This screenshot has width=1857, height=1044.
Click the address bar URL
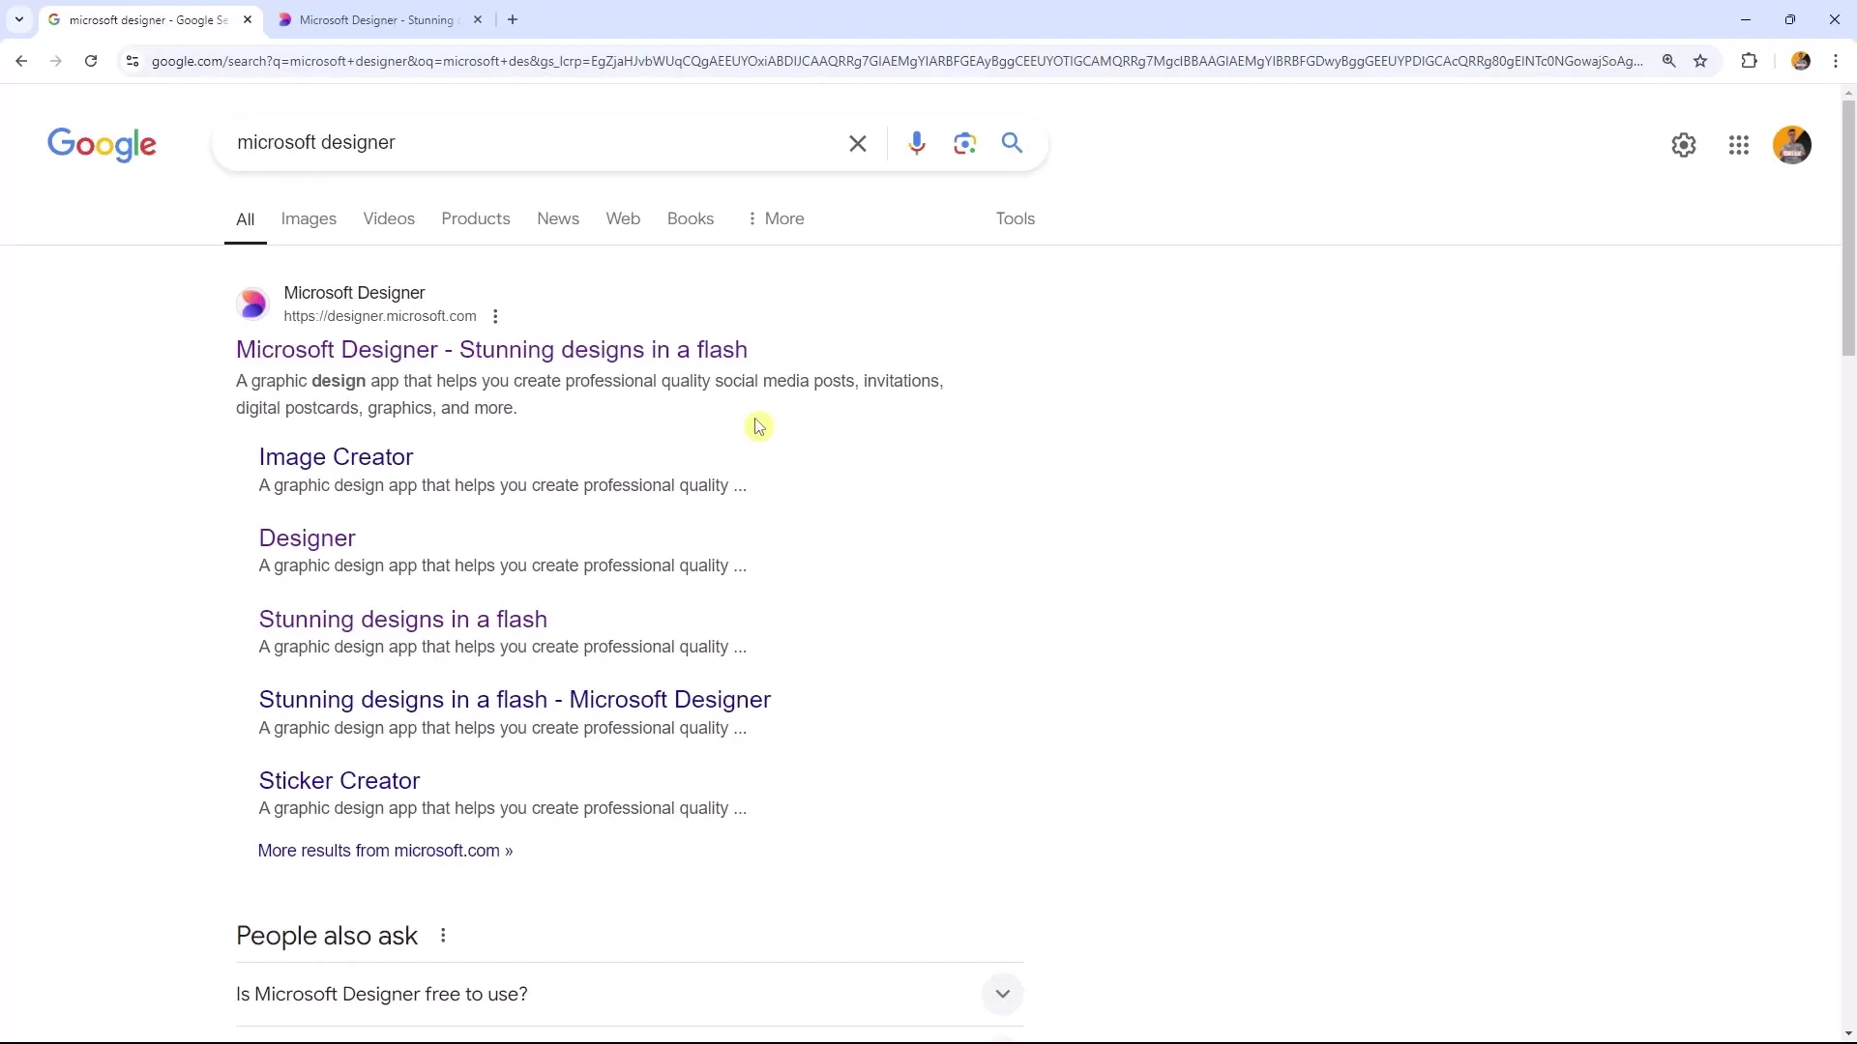pos(897,61)
